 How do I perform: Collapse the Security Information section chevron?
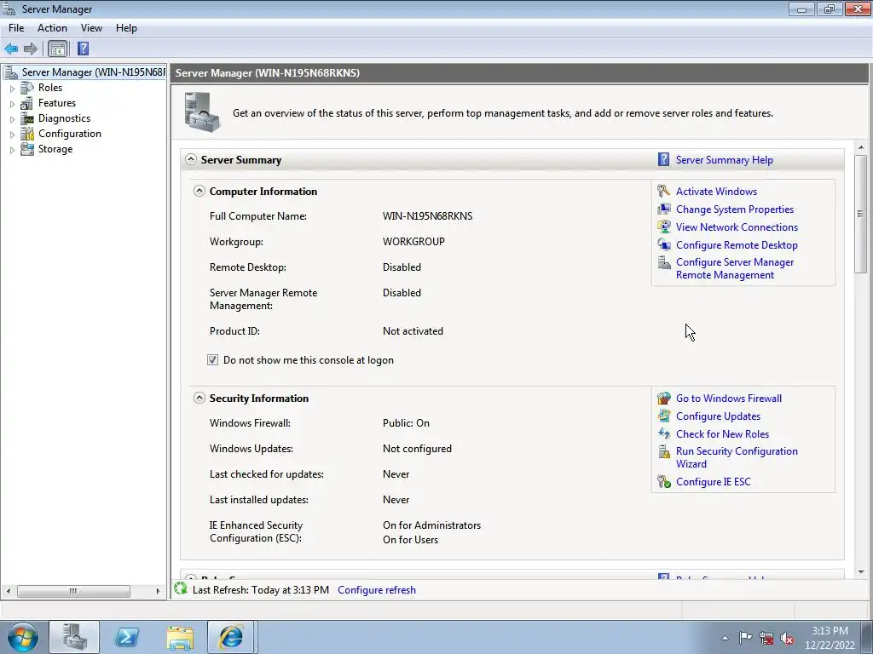(199, 398)
